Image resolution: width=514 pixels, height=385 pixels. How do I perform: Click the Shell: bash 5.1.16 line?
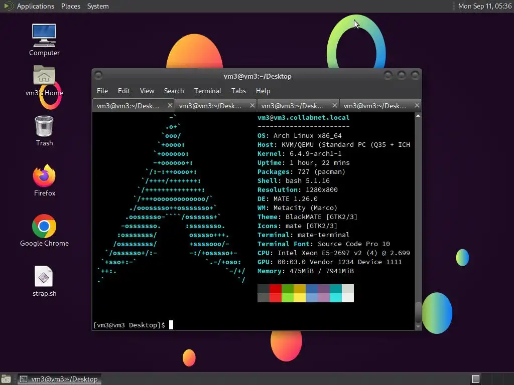[x=294, y=180]
